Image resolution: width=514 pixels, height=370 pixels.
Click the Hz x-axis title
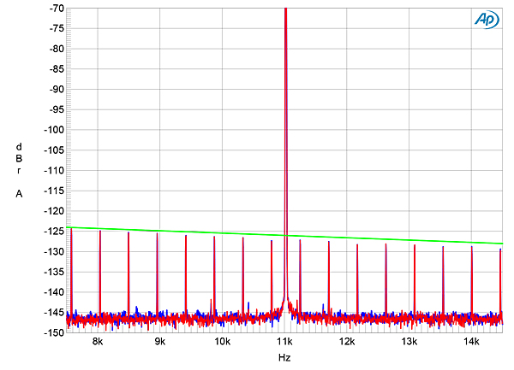click(x=284, y=357)
